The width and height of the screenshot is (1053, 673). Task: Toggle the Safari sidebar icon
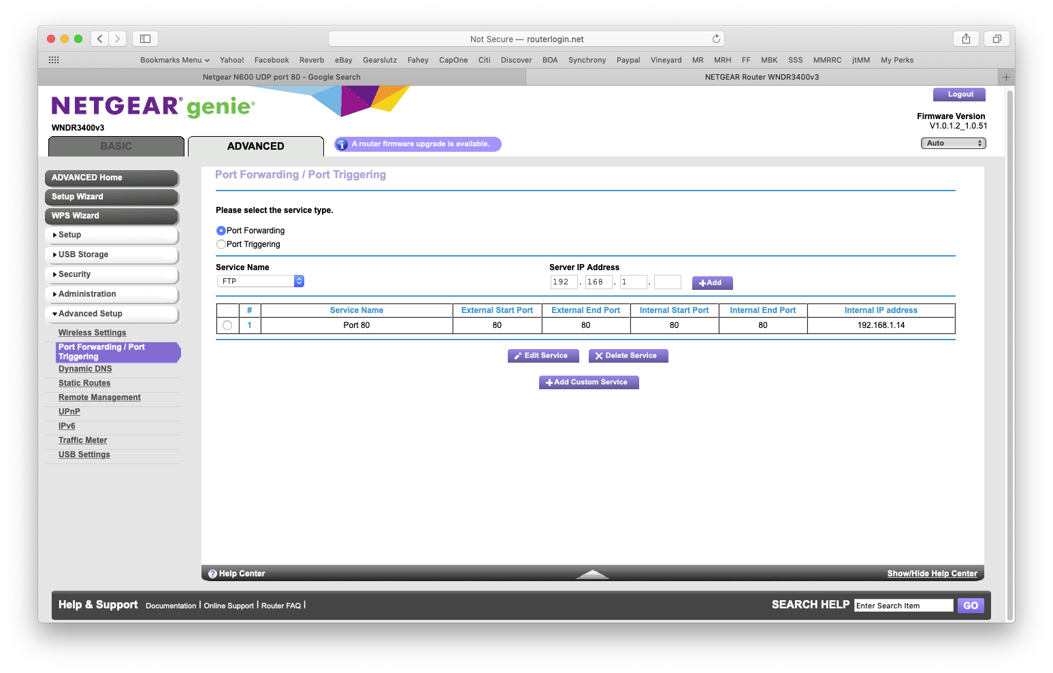145,39
